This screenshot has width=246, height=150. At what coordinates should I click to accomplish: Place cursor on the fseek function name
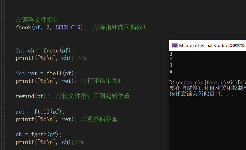[23, 27]
